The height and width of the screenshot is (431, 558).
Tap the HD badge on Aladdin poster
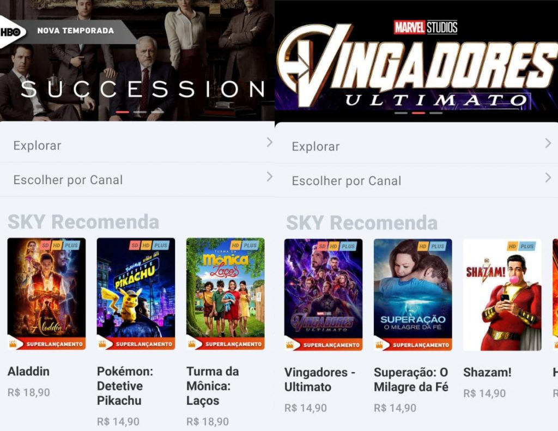coord(56,245)
